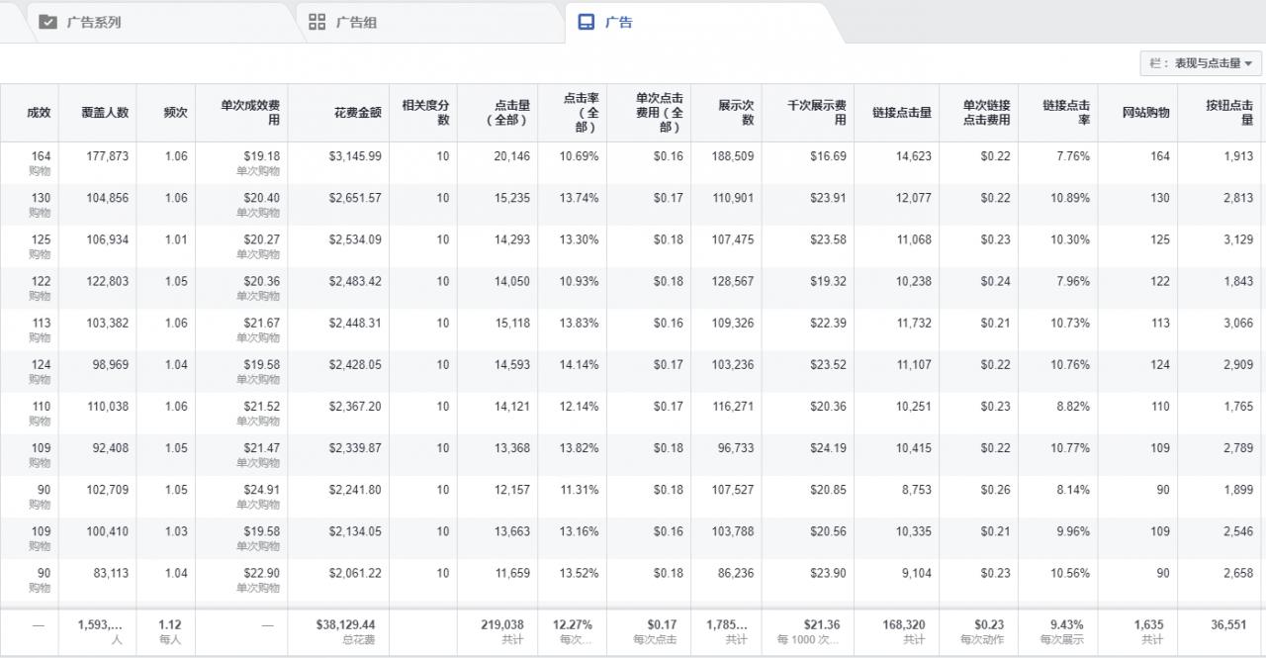The image size is (1266, 658).
Task: Select the CPM value $16.69
Action: (x=828, y=156)
